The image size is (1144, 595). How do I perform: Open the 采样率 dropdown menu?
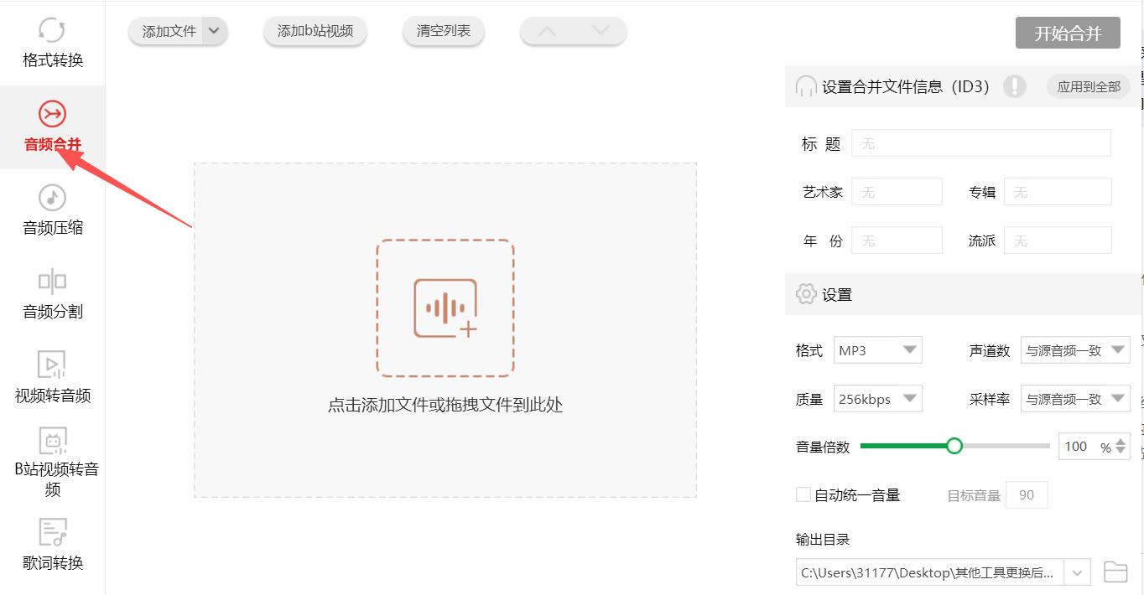coord(1075,398)
